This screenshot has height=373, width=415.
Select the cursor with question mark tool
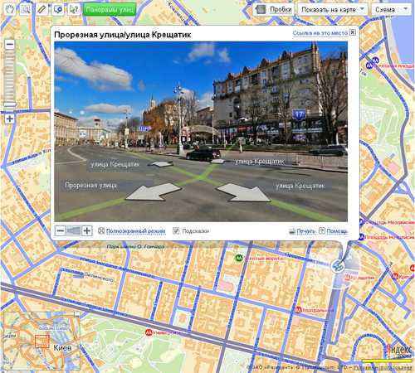coord(74,9)
